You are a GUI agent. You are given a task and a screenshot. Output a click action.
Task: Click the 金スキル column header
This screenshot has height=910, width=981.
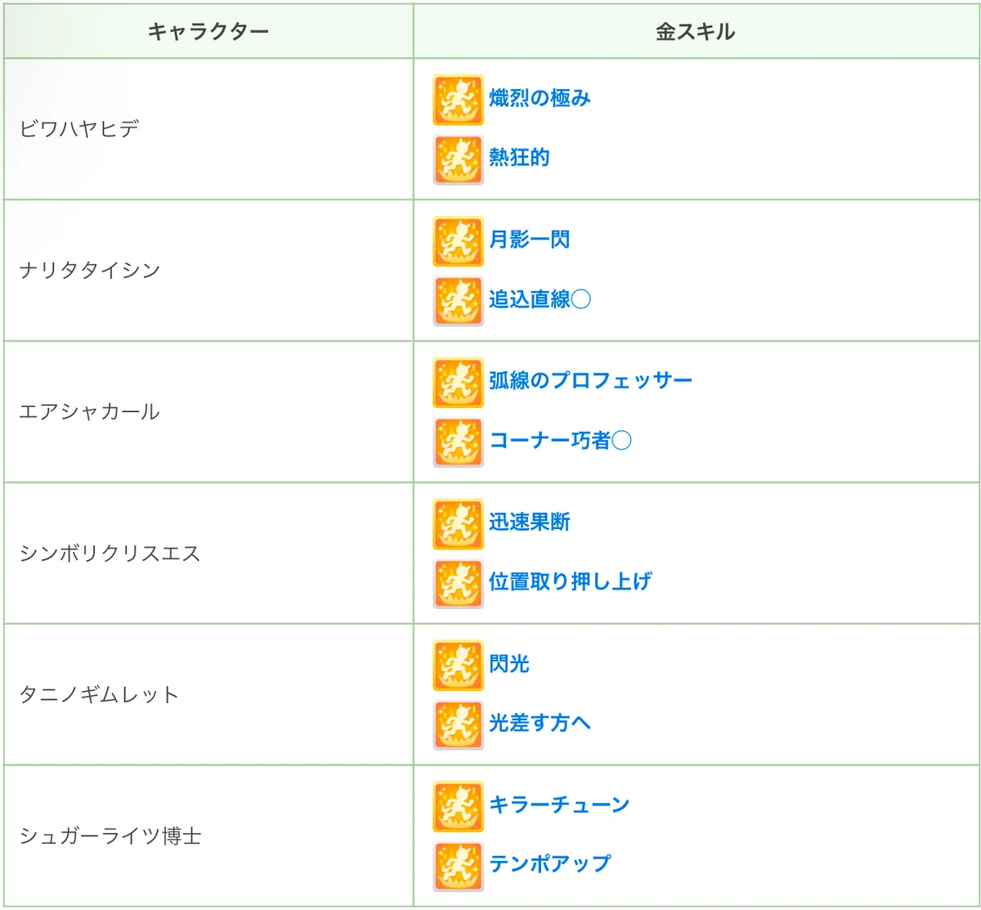click(696, 31)
